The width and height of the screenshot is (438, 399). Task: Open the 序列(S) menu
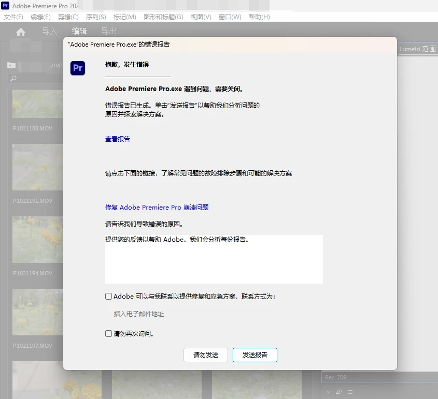tap(96, 17)
